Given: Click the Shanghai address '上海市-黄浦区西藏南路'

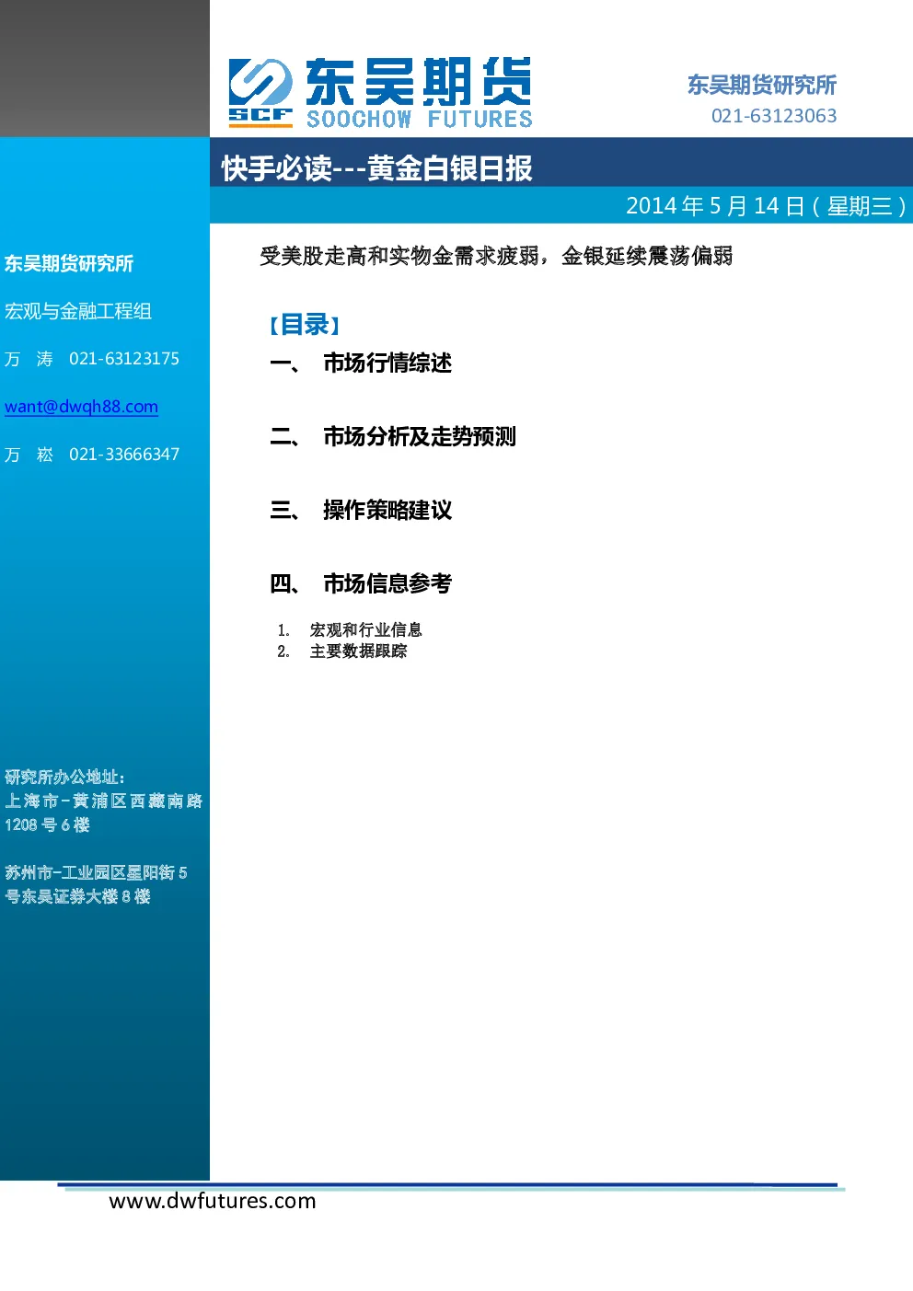Looking at the screenshot, I should (103, 801).
